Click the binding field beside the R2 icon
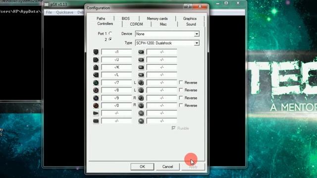Screen dimensions: 317x178 pyautogui.click(x=162, y=75)
